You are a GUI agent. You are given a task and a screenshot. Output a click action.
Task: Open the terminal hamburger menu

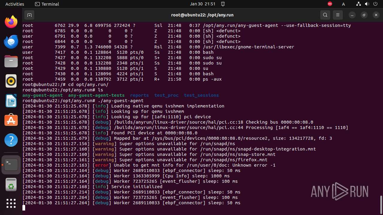[338, 15]
